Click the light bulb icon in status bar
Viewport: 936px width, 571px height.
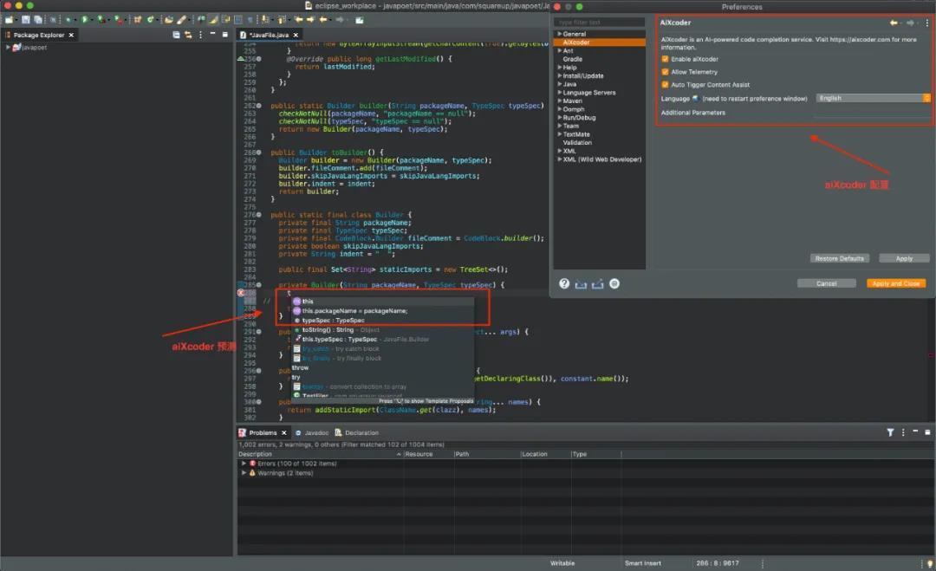[929, 562]
